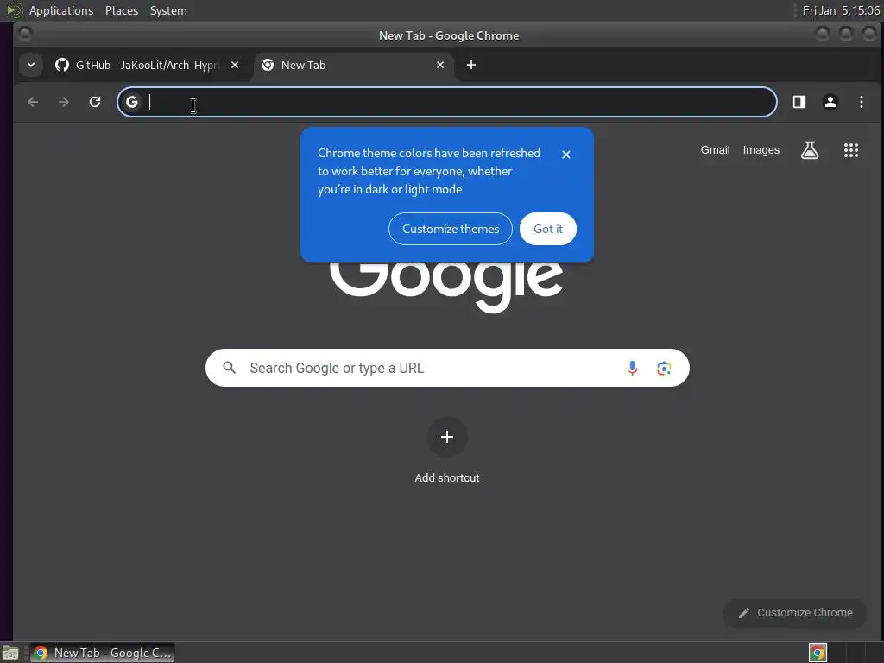
Task: Open the Images link
Action: (x=761, y=150)
